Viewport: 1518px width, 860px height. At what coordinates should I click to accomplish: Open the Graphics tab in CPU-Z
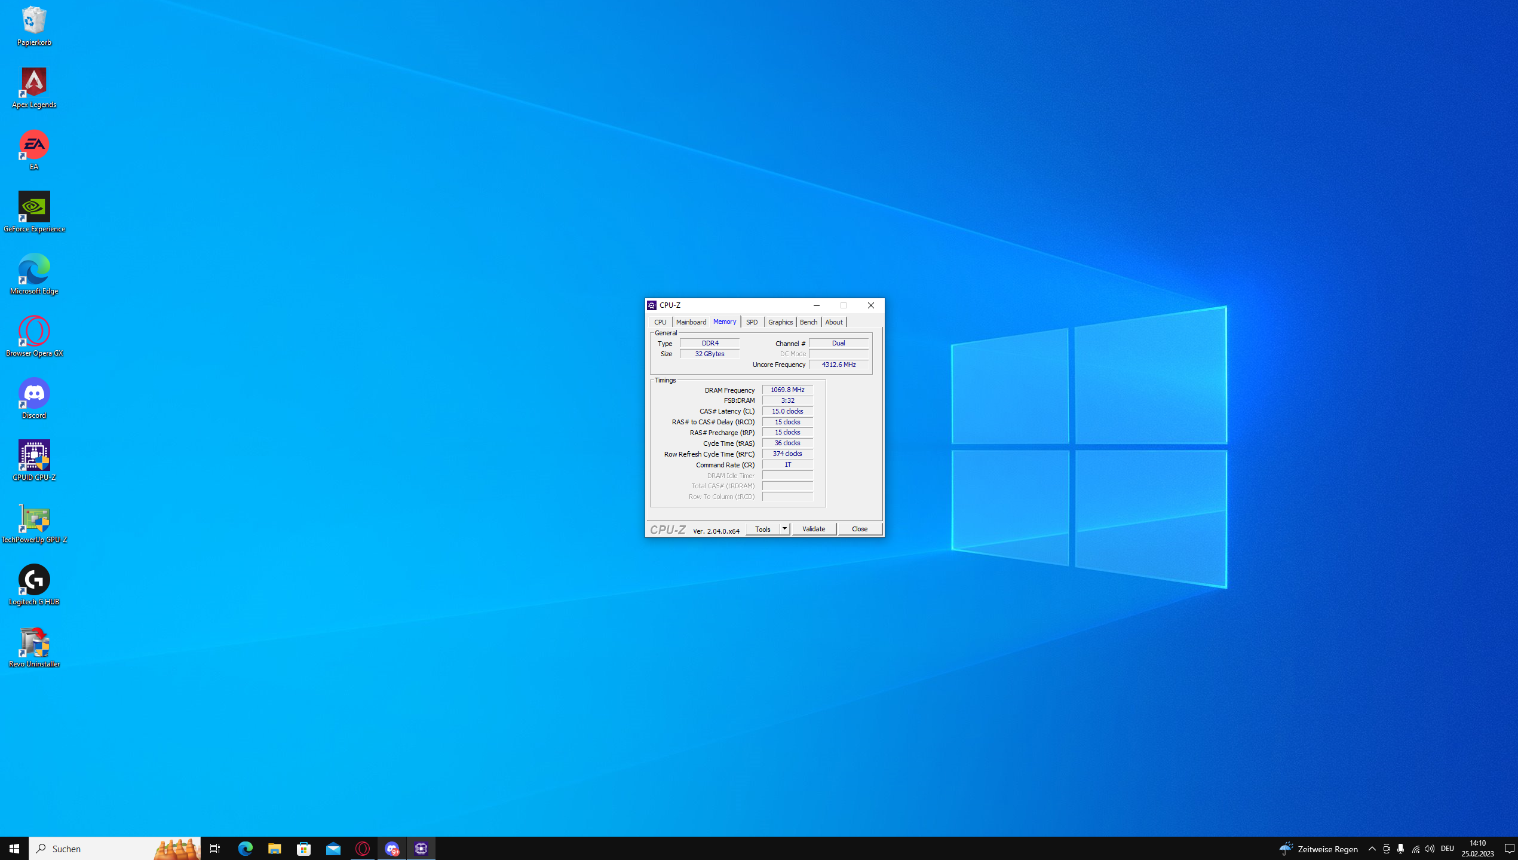tap(780, 322)
